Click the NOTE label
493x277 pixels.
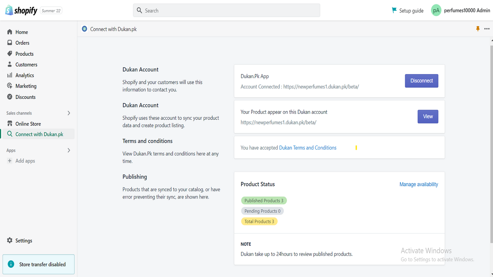[x=246, y=244]
